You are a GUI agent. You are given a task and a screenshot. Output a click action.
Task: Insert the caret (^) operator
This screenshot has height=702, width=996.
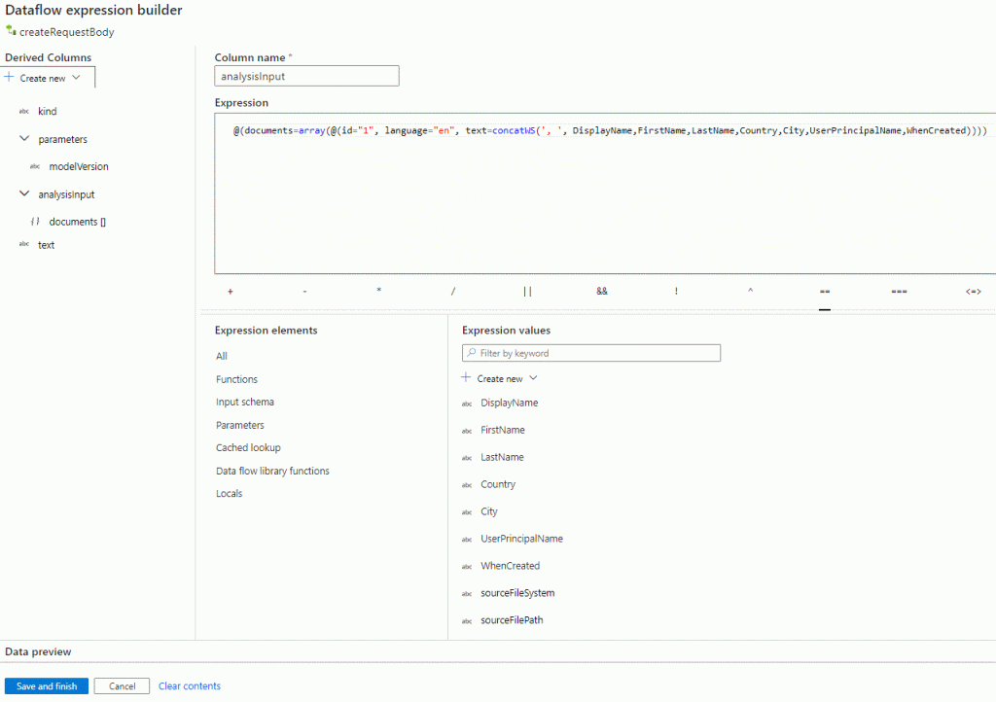pos(750,292)
